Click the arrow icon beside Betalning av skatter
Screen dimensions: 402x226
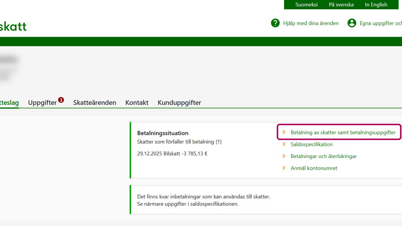284,133
